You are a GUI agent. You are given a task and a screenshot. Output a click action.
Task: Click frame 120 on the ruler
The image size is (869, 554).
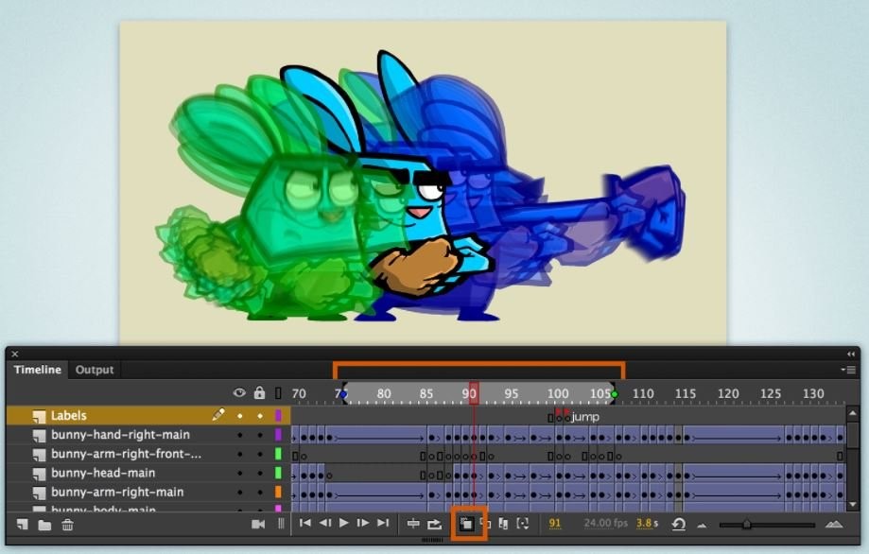(728, 393)
